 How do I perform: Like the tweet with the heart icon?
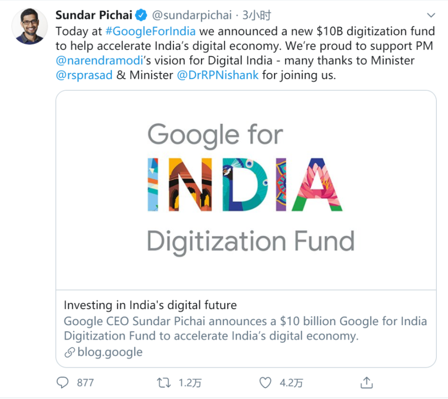pos(266,382)
